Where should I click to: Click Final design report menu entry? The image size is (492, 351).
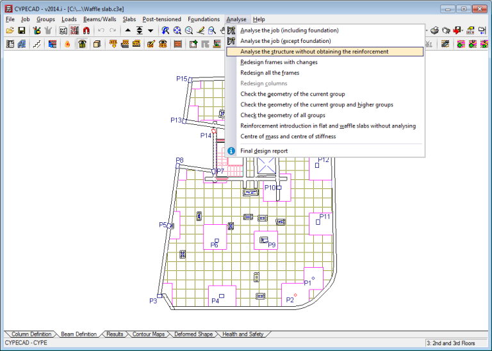point(263,151)
